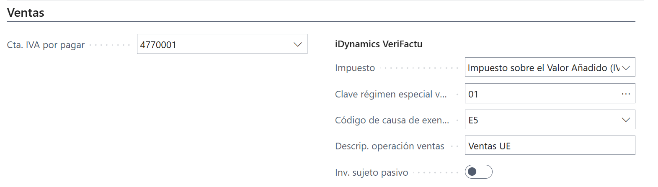The width and height of the screenshot is (658, 187).
Task: Click the ellipsis lookup in Clave régimen especial
Action: (626, 94)
